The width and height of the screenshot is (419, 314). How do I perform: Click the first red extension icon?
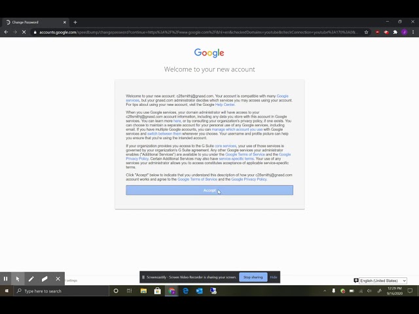(x=377, y=32)
